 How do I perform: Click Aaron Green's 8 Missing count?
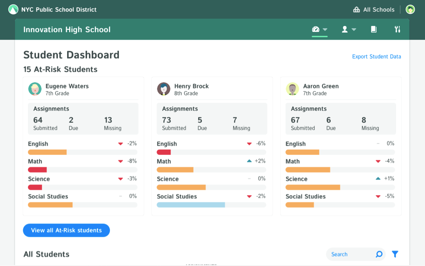[364, 120]
